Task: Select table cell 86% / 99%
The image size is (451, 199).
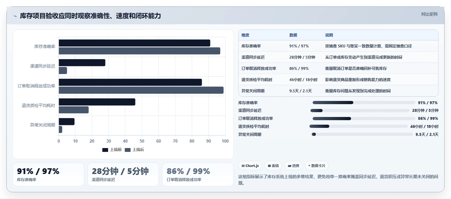Action: 299,69
